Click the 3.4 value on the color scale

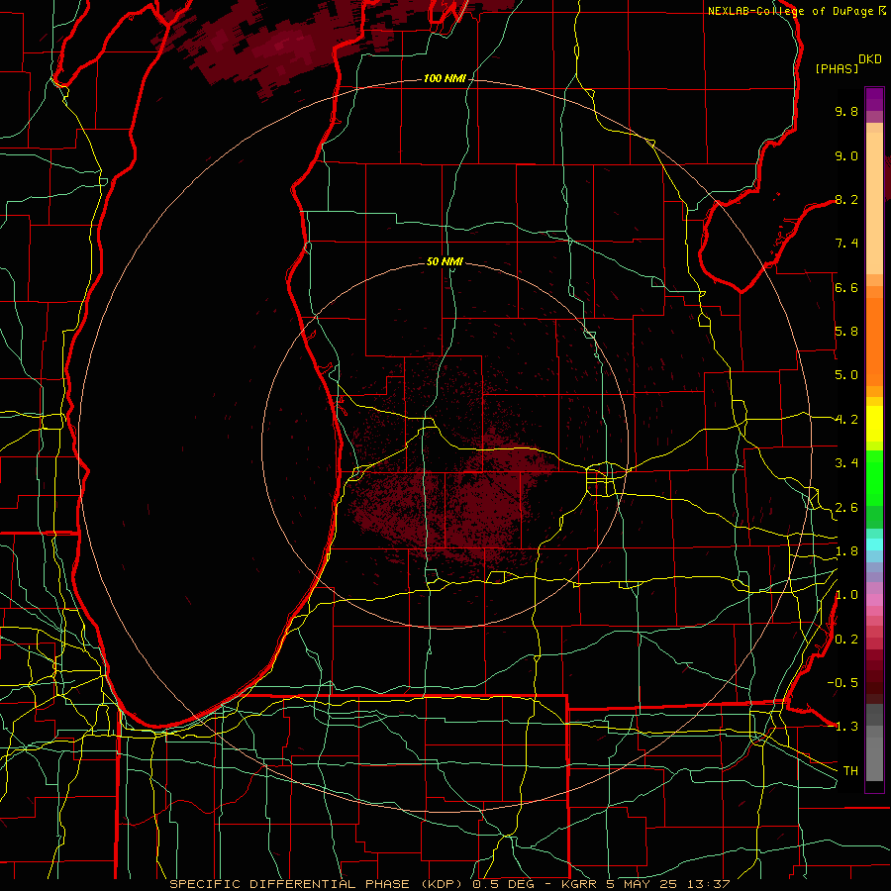pyautogui.click(x=846, y=463)
